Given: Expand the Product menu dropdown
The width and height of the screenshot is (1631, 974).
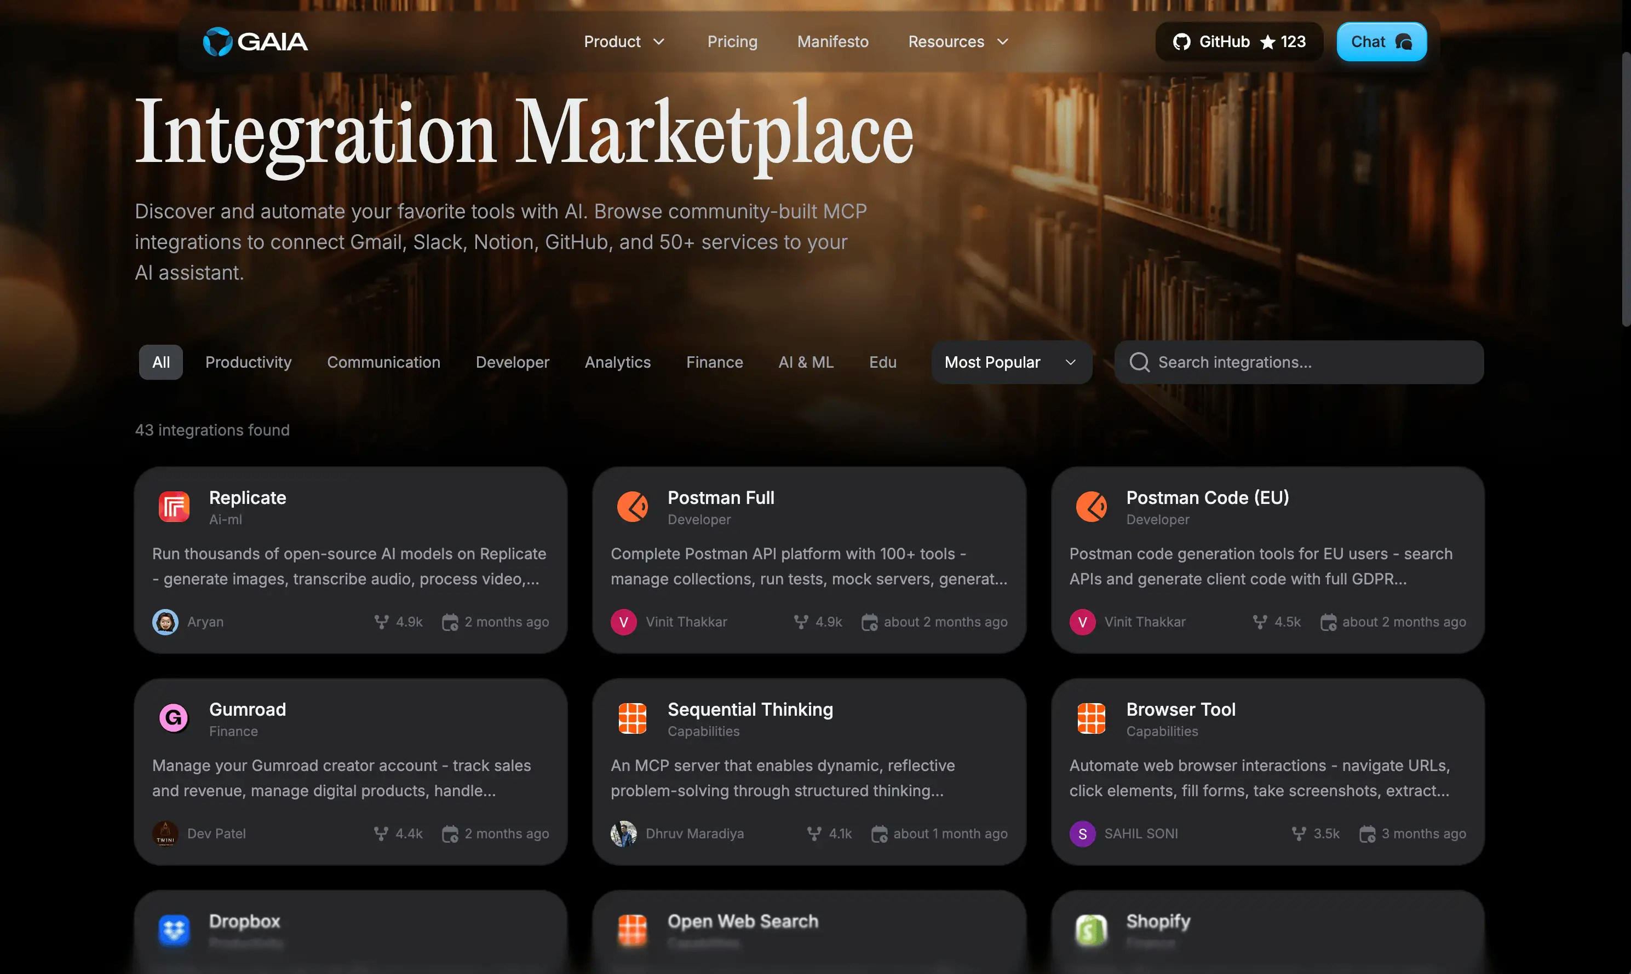Looking at the screenshot, I should 624,42.
